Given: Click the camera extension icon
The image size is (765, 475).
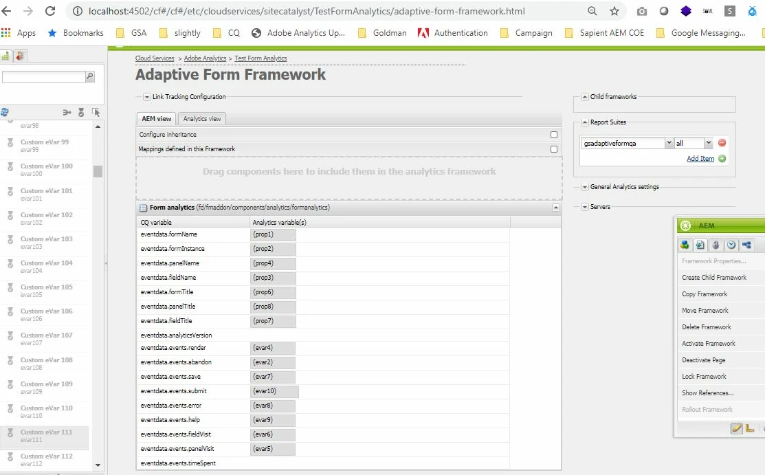Looking at the screenshot, I should (642, 11).
